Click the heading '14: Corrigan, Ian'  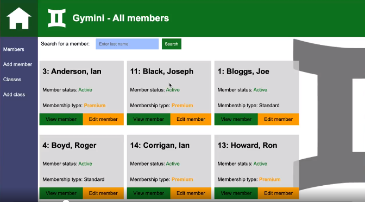(x=160, y=145)
